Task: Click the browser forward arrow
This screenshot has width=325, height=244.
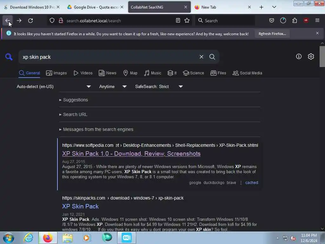Action: pyautogui.click(x=19, y=21)
